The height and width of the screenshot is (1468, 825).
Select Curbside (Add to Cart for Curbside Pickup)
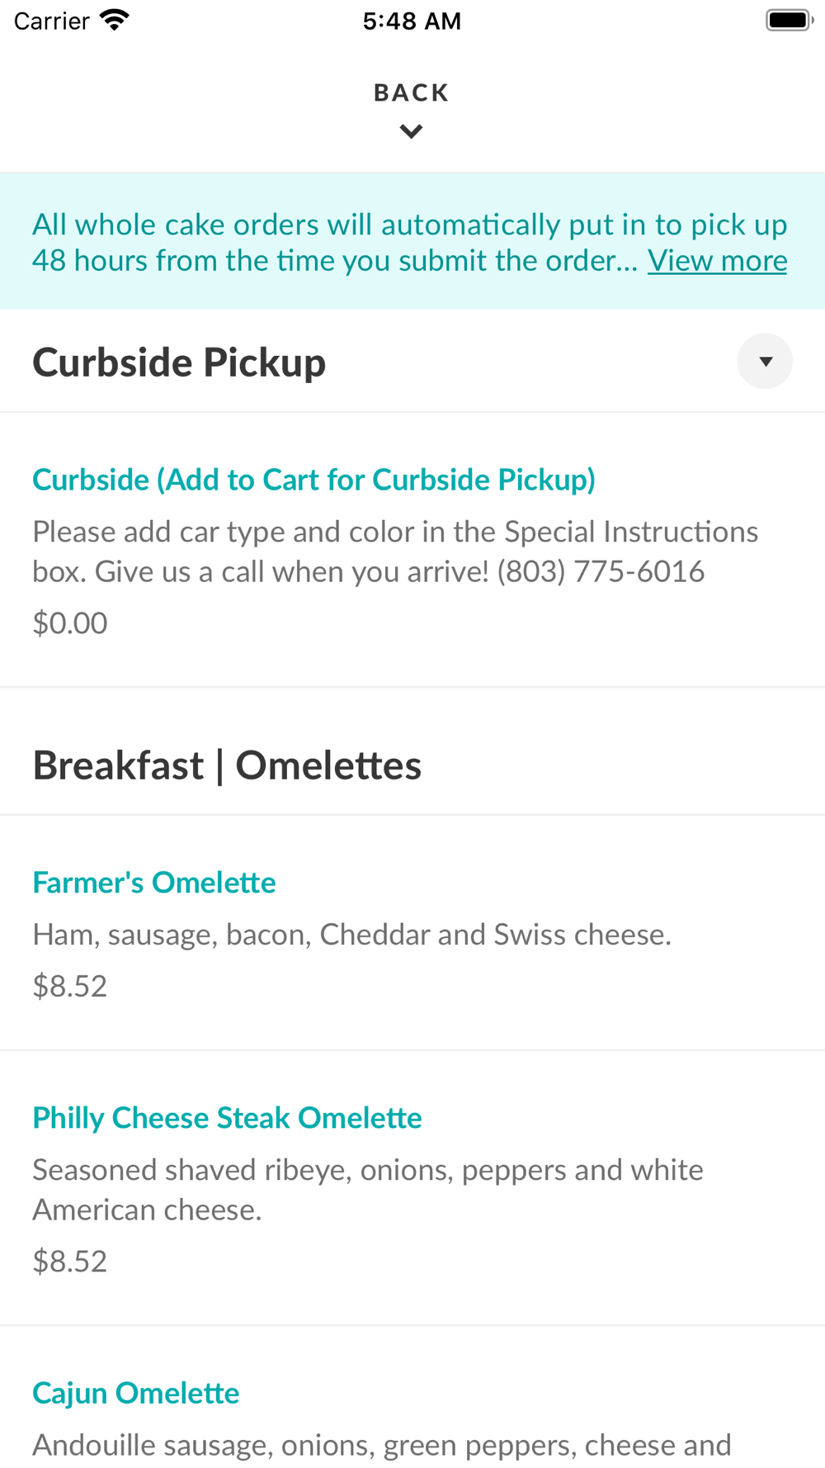pyautogui.click(x=313, y=480)
